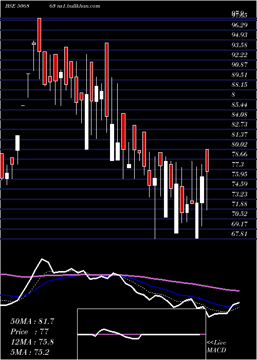
Task: Click the tallest red candle at chart top
Action: click(39, 35)
